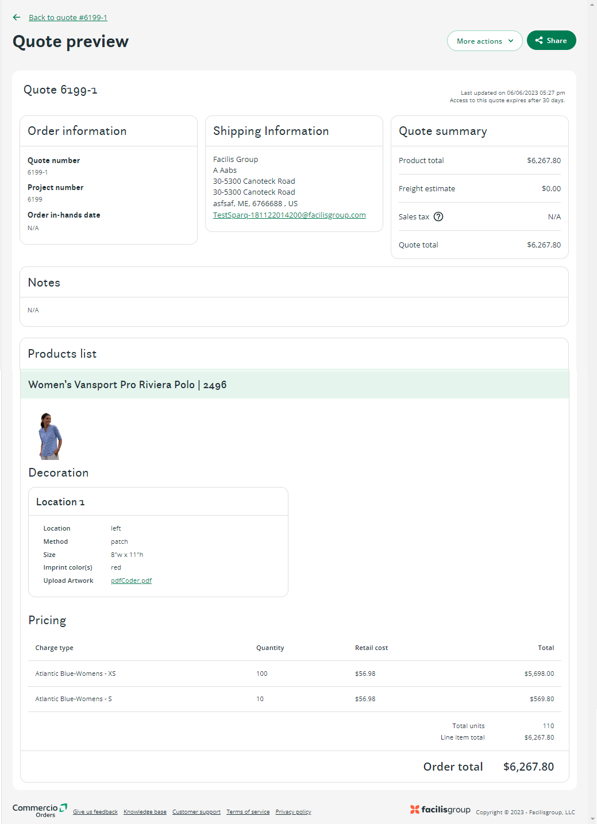Click the Total units value 110

coord(548,726)
